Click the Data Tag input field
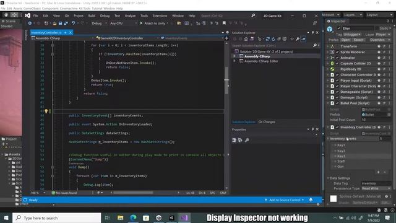396x223 pixels. [x=376, y=183]
